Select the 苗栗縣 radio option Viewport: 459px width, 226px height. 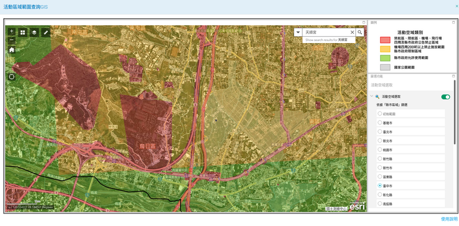[380, 177]
